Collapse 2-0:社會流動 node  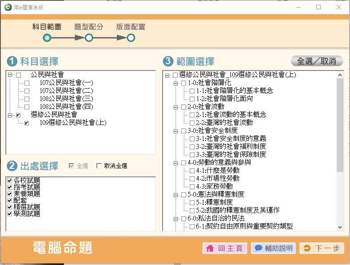pos(176,107)
